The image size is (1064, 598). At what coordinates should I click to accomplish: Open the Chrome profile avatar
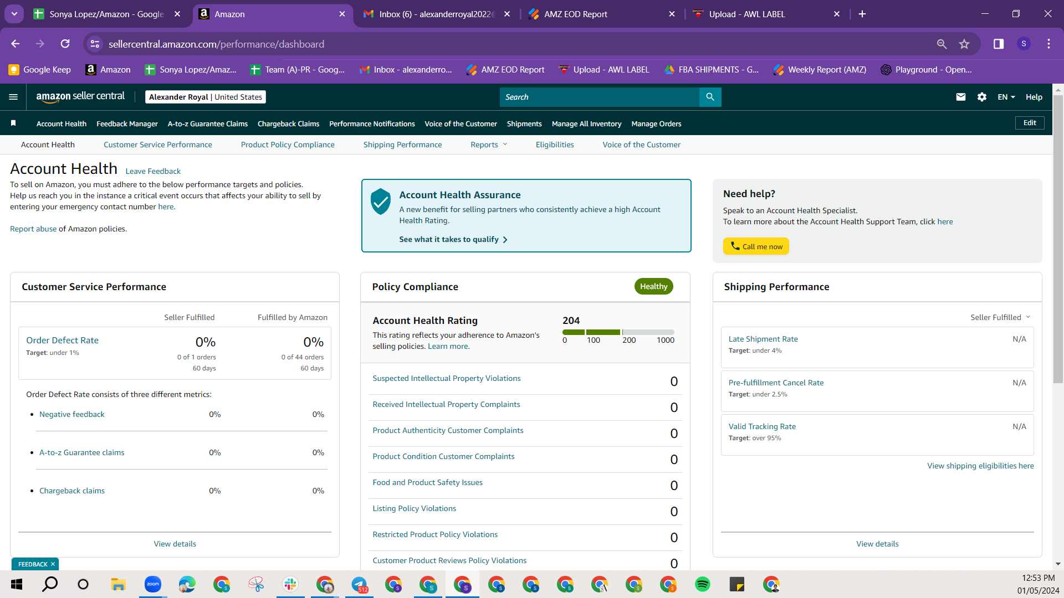1024,44
